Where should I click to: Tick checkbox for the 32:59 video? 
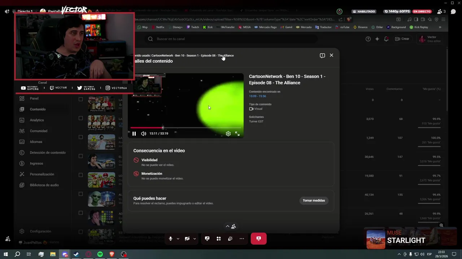pyautogui.click(x=80, y=194)
